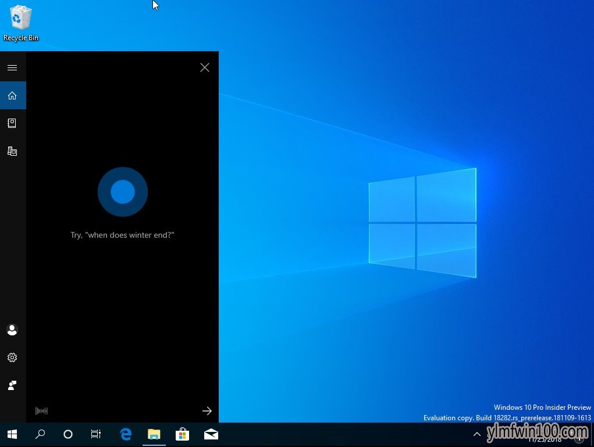Open the Cortana Notebook icon
The height and width of the screenshot is (447, 594).
coord(12,123)
